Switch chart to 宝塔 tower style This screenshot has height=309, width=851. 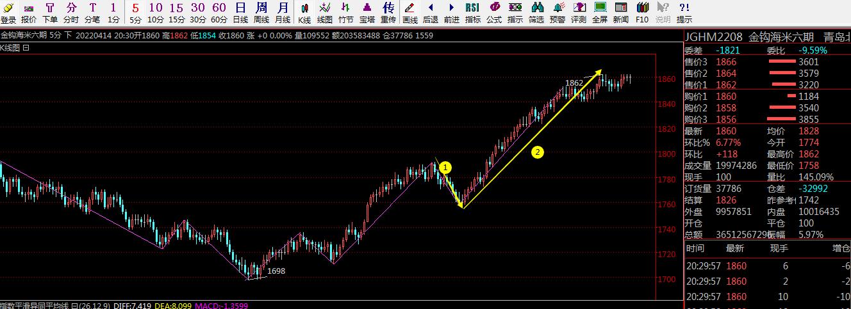pos(367,12)
